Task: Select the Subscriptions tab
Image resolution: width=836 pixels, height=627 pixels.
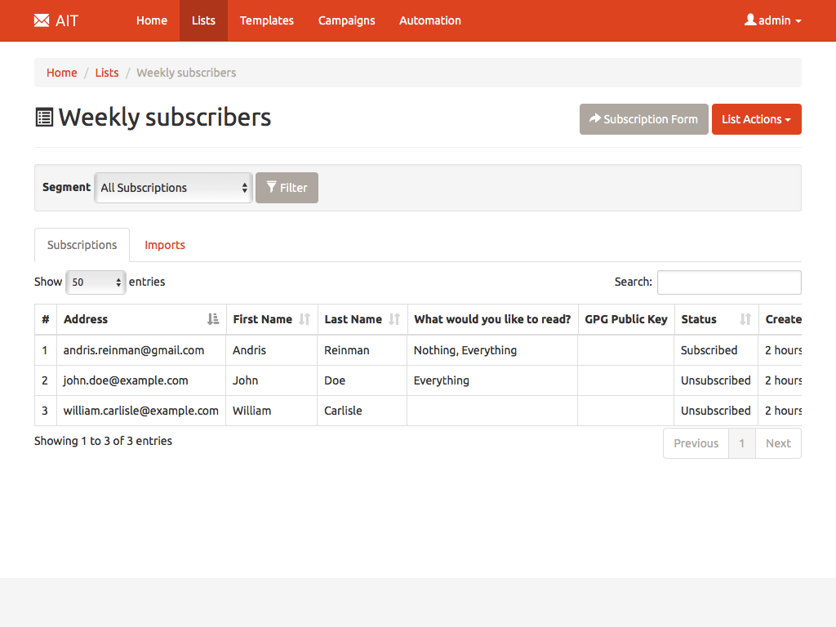Action: tap(82, 245)
